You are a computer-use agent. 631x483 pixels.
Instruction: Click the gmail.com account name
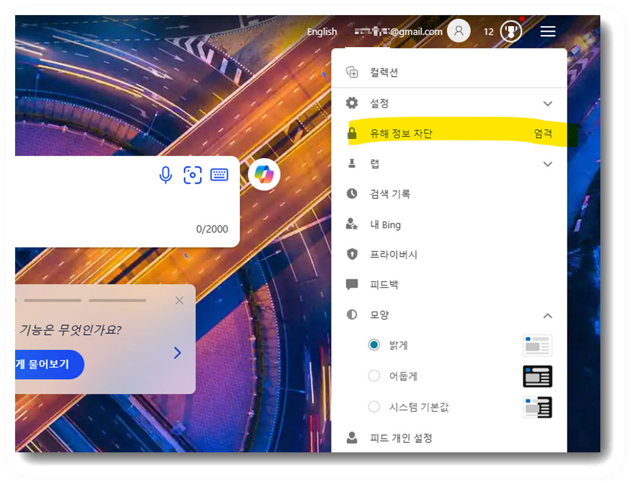pos(399,32)
